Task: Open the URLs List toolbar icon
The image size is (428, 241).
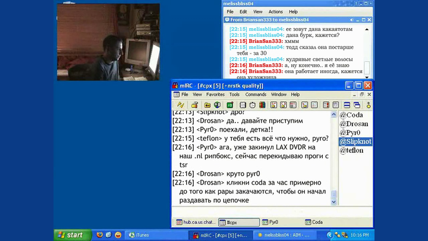Action: tap(336, 105)
